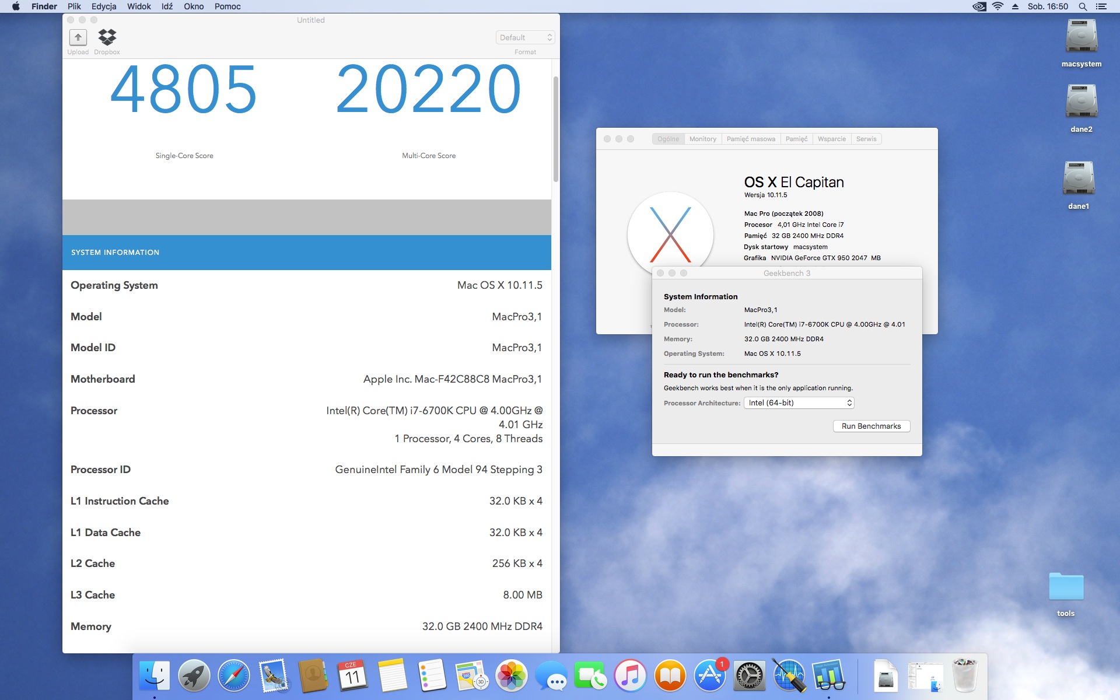Open App Store from the Dock
This screenshot has width=1120, height=700.
[709, 677]
